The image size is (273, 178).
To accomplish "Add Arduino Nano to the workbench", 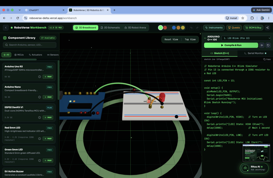I will pos(48,97).
